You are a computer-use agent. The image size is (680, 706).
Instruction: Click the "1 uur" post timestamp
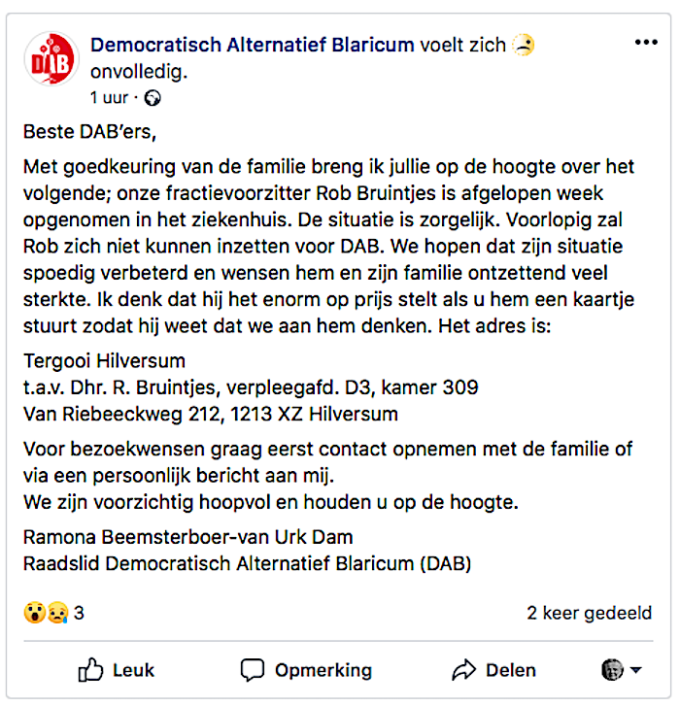(109, 97)
